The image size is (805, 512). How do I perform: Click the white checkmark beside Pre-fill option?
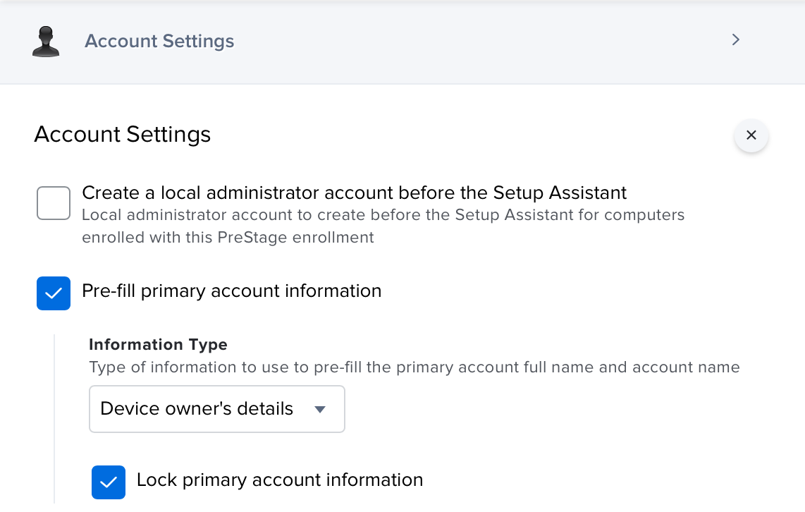click(54, 293)
